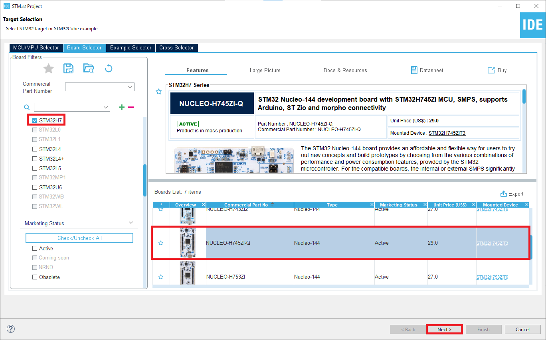Tick the STM32L5 series checkbox
Screen dimensions: 546x340
click(x=35, y=168)
